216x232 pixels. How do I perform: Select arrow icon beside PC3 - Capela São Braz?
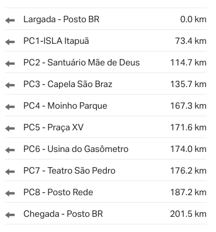[x=10, y=85]
